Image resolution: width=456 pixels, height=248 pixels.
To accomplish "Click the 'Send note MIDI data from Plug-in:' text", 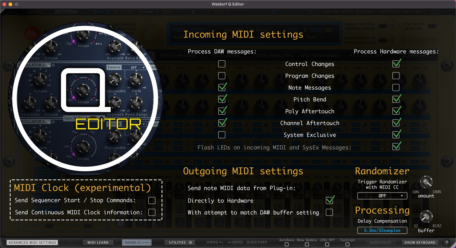I will pyautogui.click(x=241, y=188).
